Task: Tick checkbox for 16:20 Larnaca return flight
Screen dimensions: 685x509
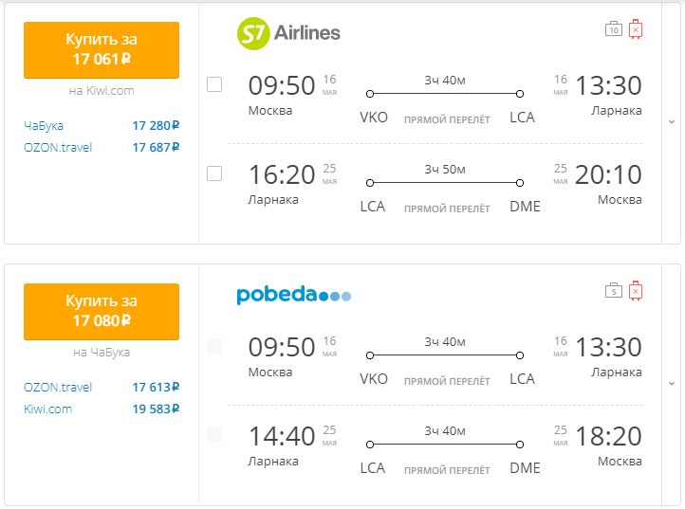Action: 214,173
